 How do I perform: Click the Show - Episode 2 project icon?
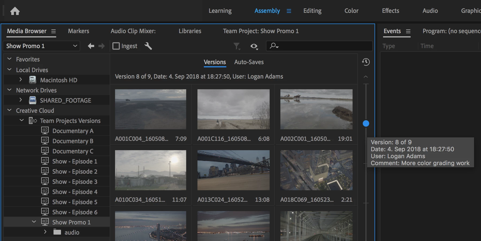pos(45,171)
